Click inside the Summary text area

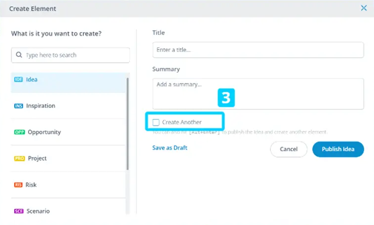tap(258, 93)
